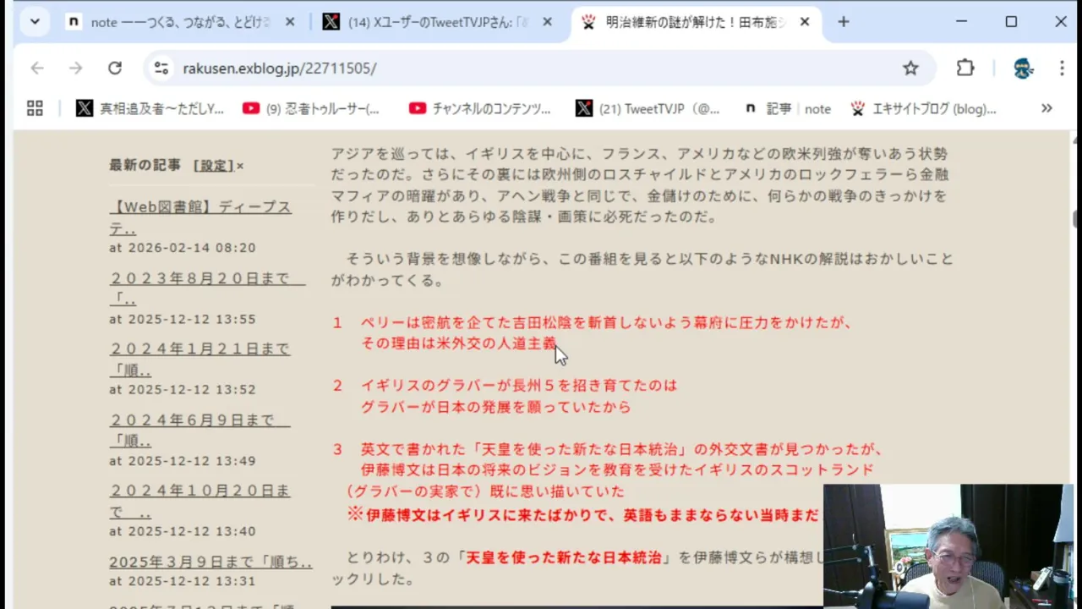The image size is (1082, 609).
Task: Click red text ペリーは密航を企てた吉田松陰
Action: tap(605, 333)
